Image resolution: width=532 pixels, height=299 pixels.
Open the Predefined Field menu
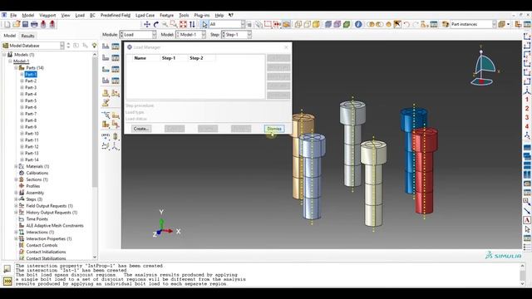coord(116,15)
